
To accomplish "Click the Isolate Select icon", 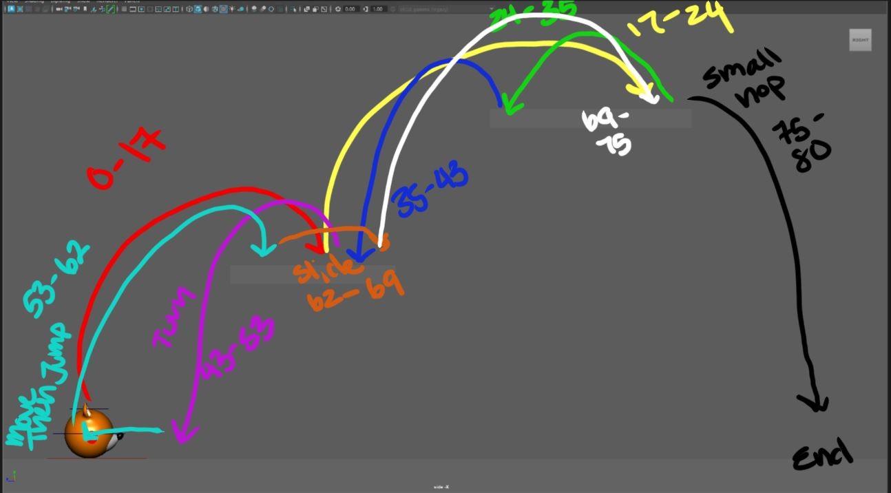I will pyautogui.click(x=294, y=9).
